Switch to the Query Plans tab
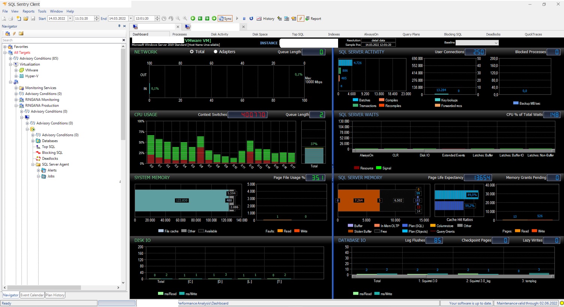The height and width of the screenshot is (307, 564). point(411,34)
